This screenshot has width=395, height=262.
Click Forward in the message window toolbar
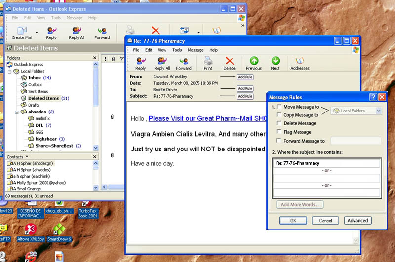[x=184, y=64]
